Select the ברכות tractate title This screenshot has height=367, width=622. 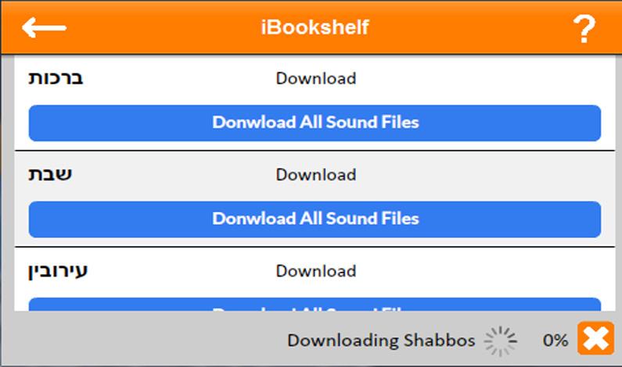tap(56, 78)
